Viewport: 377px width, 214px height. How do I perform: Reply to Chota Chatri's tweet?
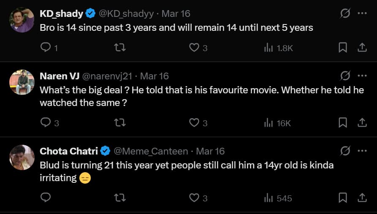(x=46, y=198)
